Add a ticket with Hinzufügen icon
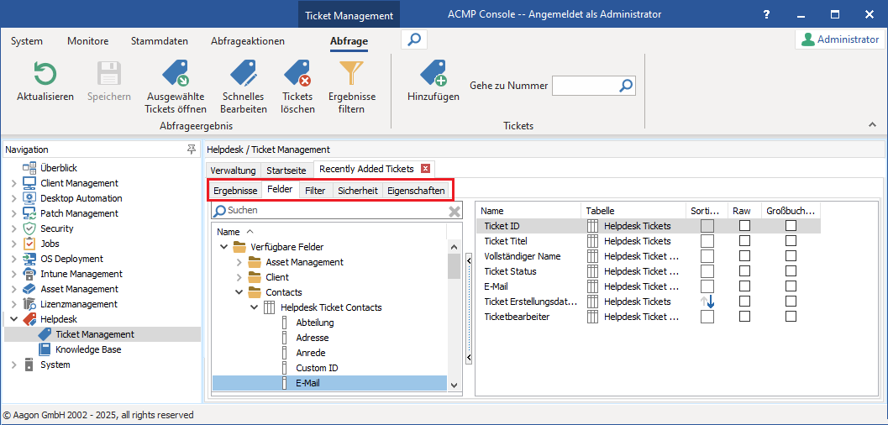The width and height of the screenshot is (888, 425). (x=433, y=75)
